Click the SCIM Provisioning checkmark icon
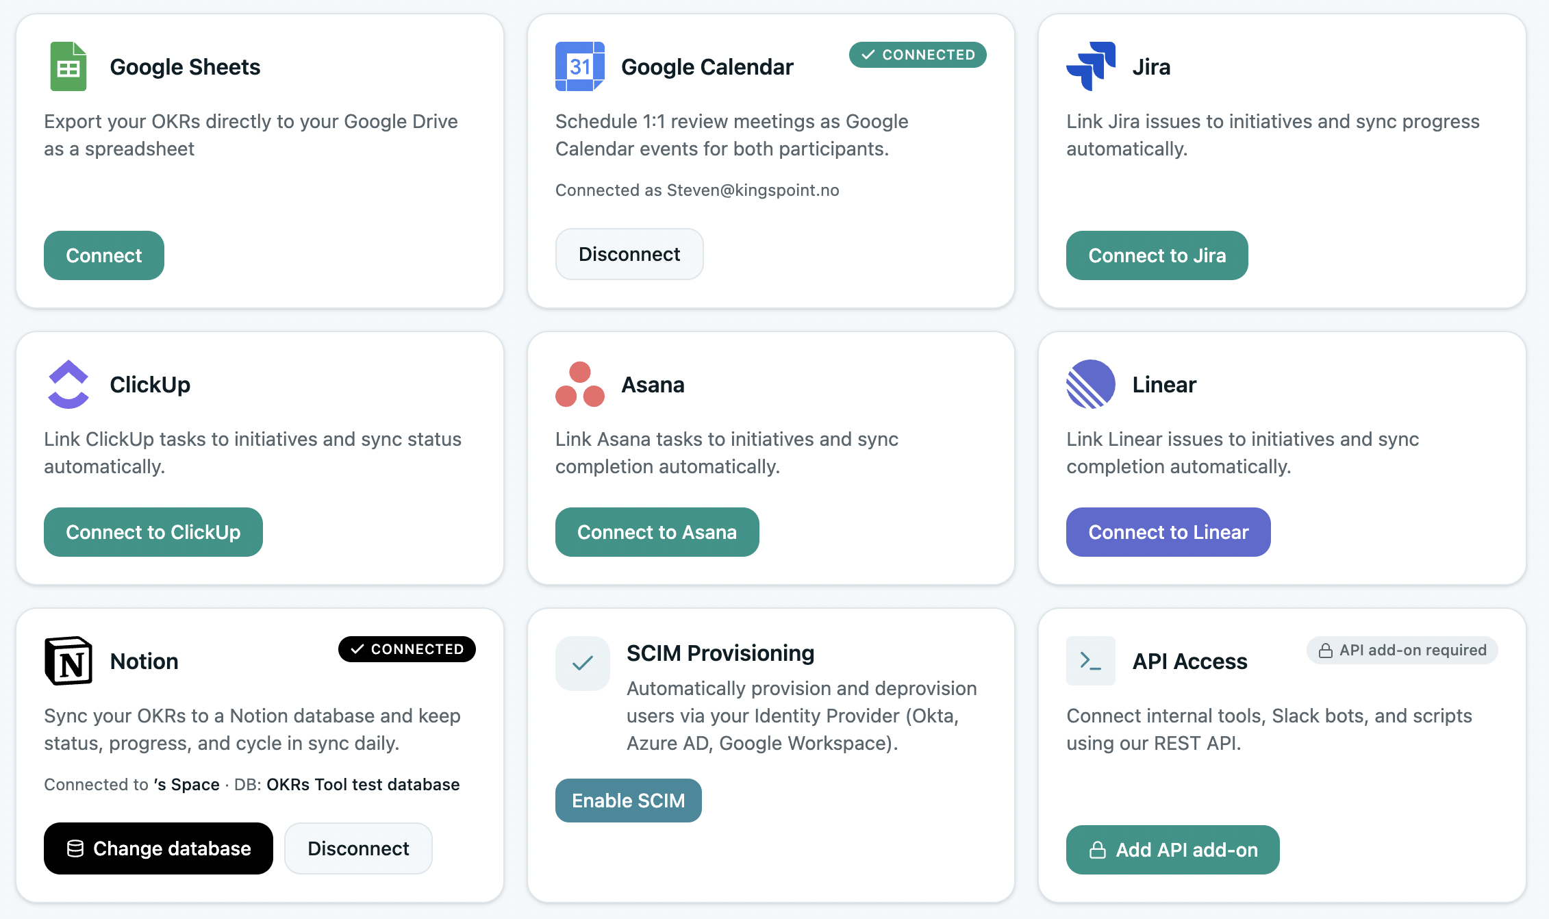1549x919 pixels. click(583, 663)
